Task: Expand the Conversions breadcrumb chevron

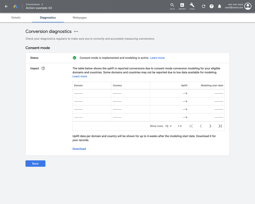Action: pos(42,4)
